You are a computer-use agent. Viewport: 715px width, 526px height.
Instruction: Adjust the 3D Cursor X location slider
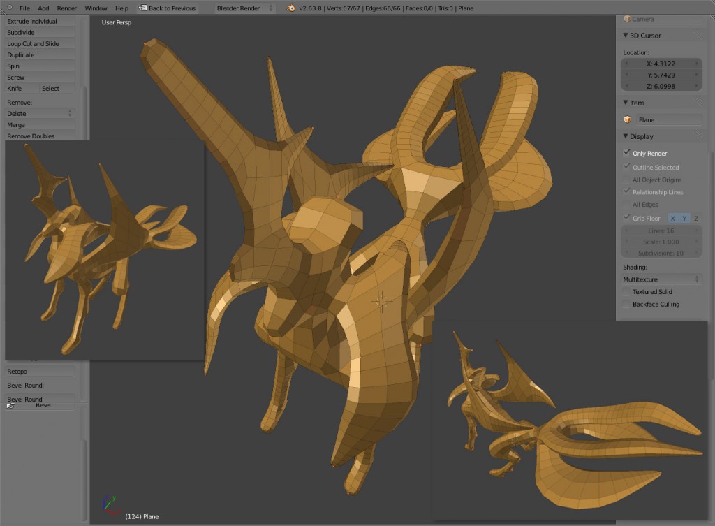coord(660,64)
